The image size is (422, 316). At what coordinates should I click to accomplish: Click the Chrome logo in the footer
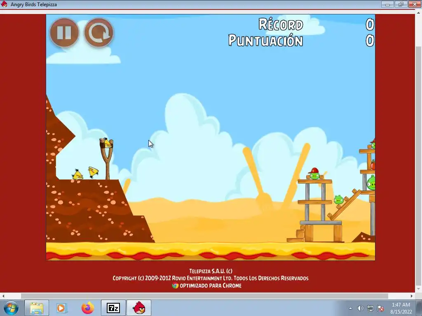pos(175,286)
